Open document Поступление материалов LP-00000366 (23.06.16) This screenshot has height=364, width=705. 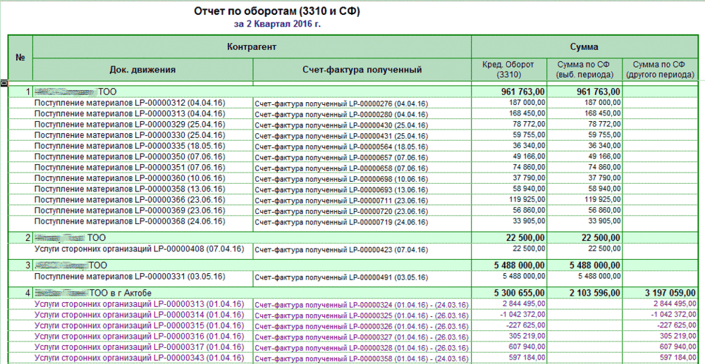tap(130, 200)
